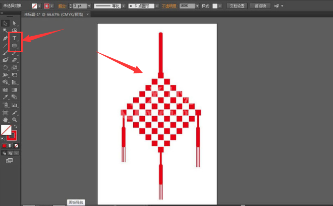Set paint mode to None
The height and width of the screenshot is (206, 333).
pos(16,146)
